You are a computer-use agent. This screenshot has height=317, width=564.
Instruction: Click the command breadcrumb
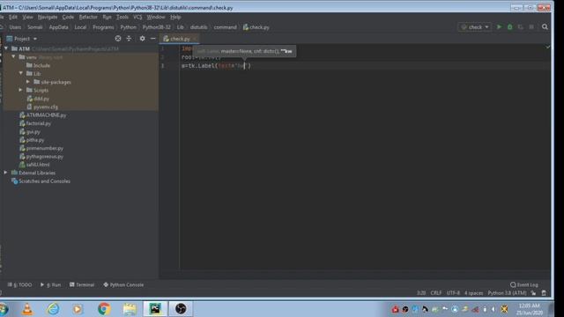click(x=226, y=27)
